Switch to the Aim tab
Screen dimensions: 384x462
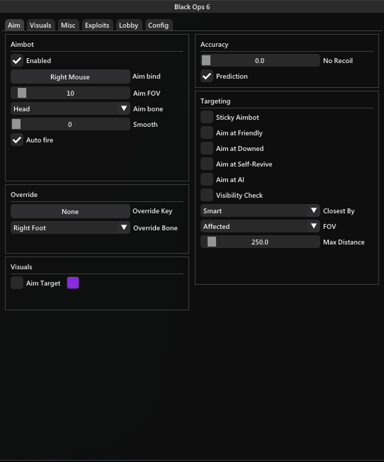14,26
